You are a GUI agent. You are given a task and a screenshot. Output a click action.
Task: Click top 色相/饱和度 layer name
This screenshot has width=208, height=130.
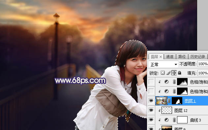(x=199, y=82)
